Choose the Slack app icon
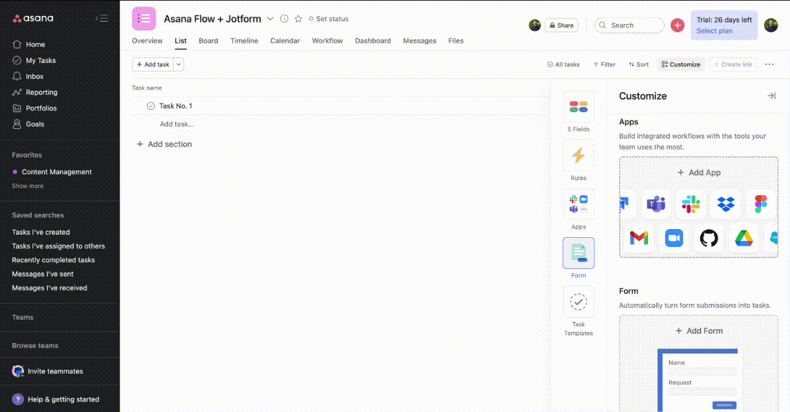 [691, 204]
